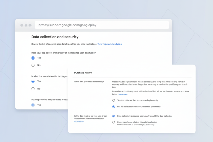This screenshot has height=142, width=213.
Task: Select No for app collecting required data types
Action: point(33,65)
